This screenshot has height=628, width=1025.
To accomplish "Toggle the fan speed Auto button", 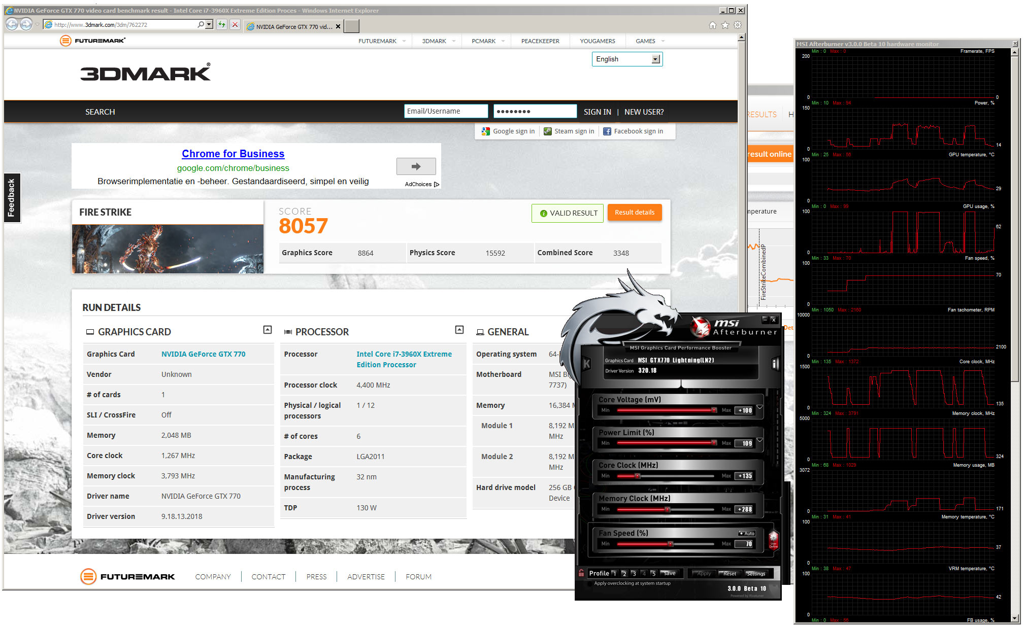I will point(747,533).
